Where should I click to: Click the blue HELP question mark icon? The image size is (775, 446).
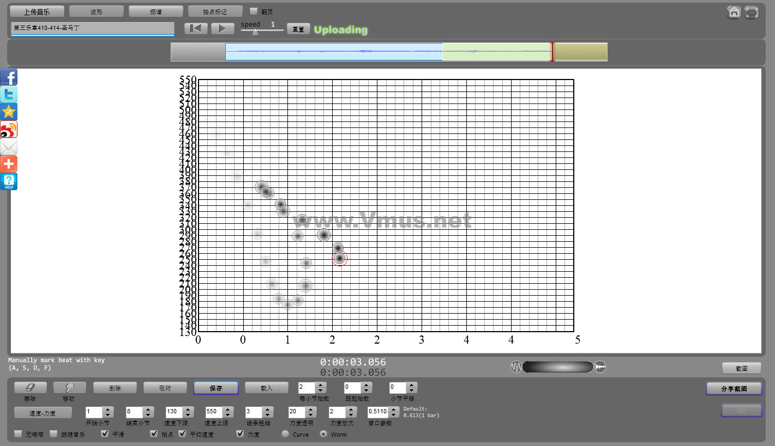click(9, 181)
